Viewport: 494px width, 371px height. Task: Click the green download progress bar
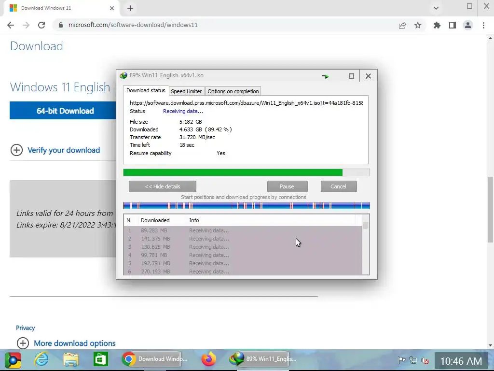247,172
